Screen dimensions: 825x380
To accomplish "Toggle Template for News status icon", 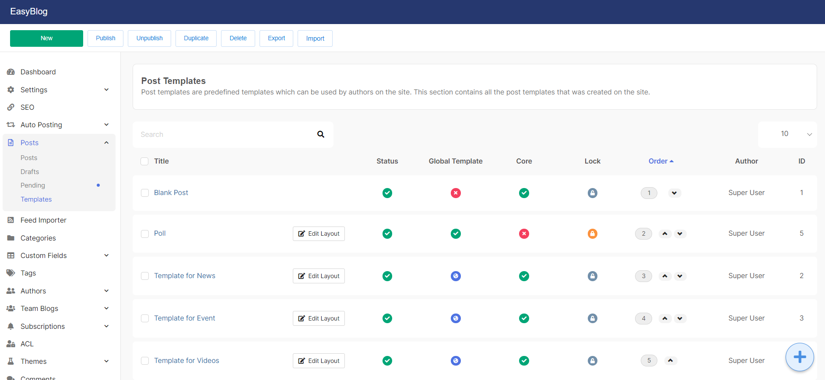I will pos(387,276).
